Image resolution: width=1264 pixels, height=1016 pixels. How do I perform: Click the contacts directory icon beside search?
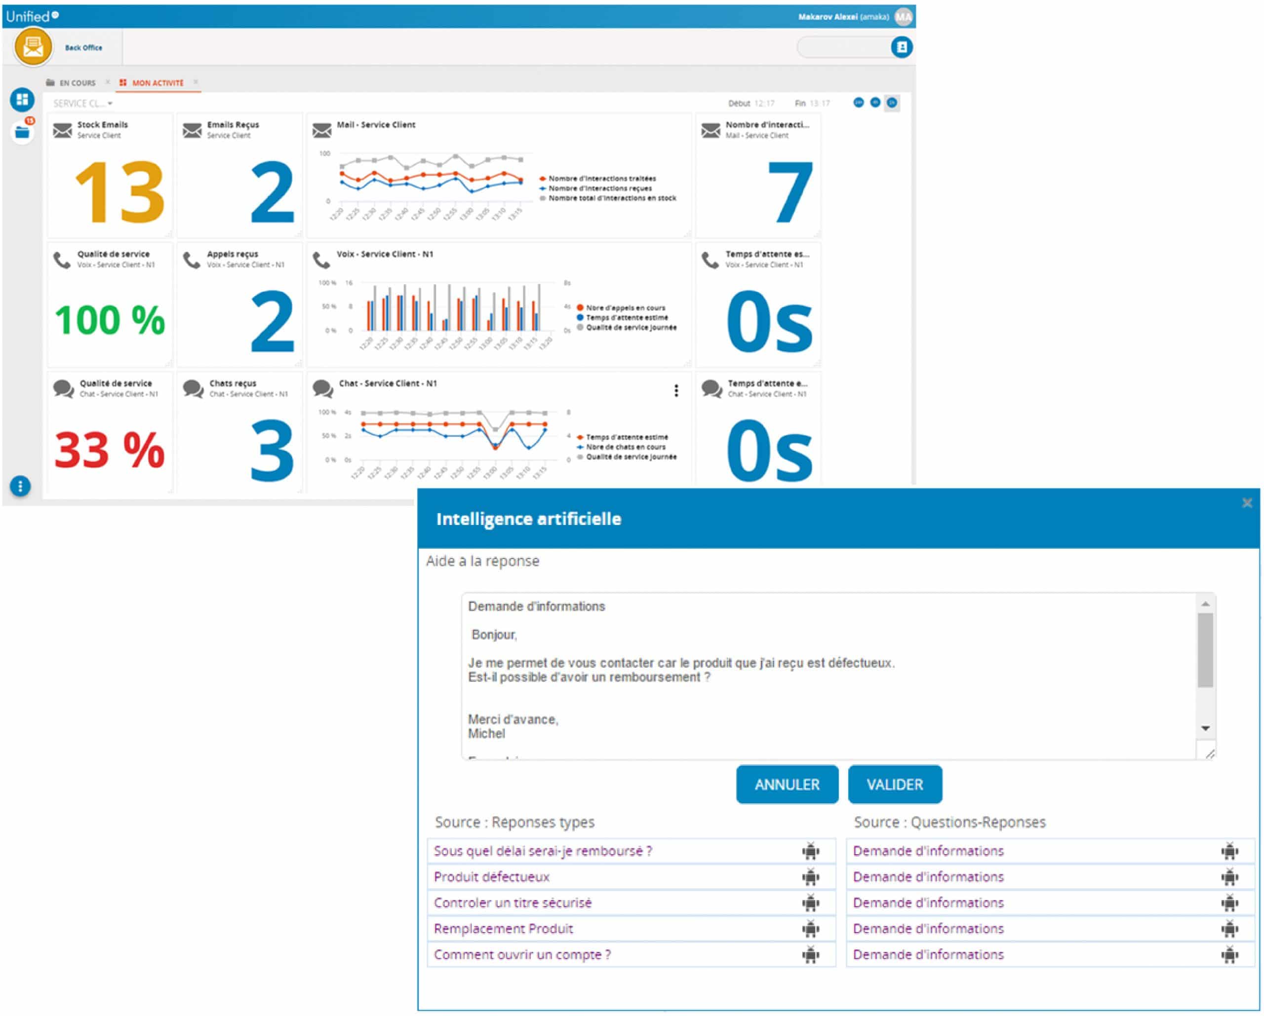click(x=901, y=47)
